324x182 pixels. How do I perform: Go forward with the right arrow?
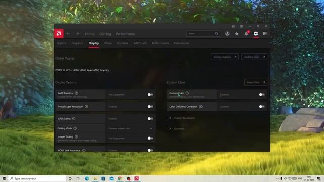click(x=77, y=34)
